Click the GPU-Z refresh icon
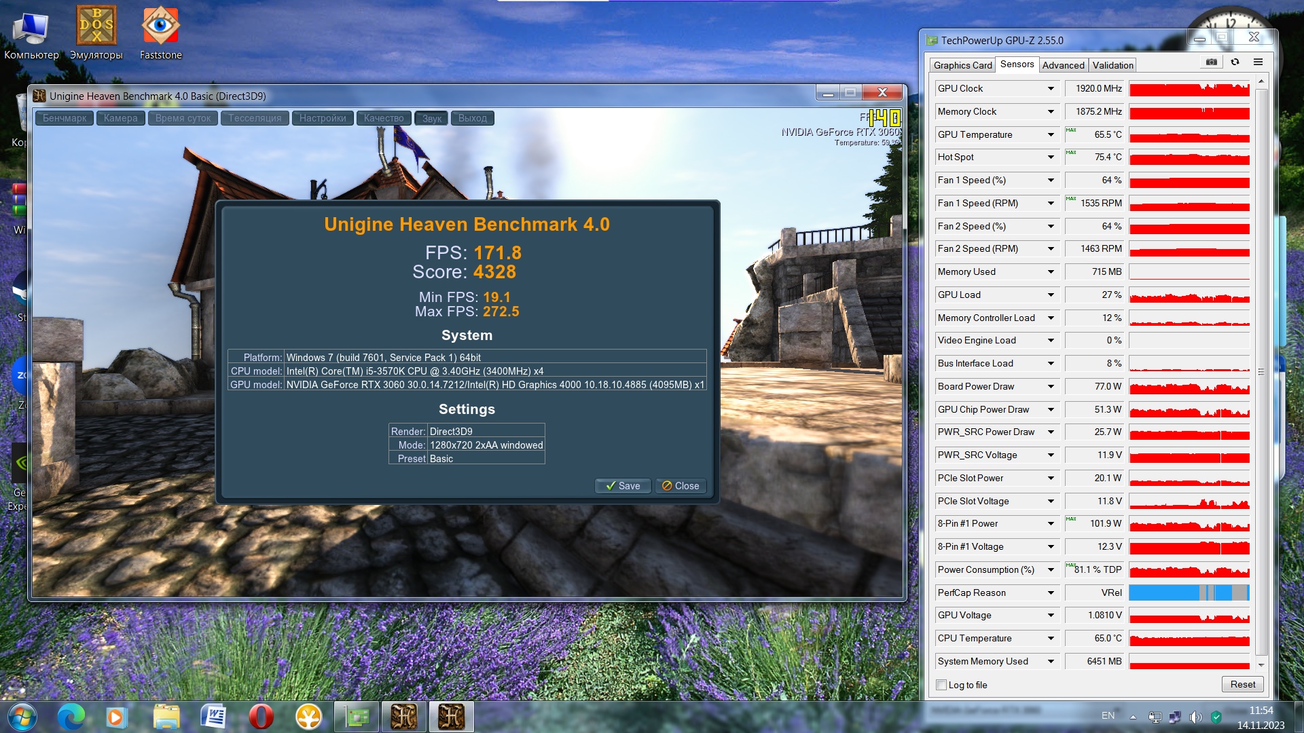1304x733 pixels. tap(1235, 62)
